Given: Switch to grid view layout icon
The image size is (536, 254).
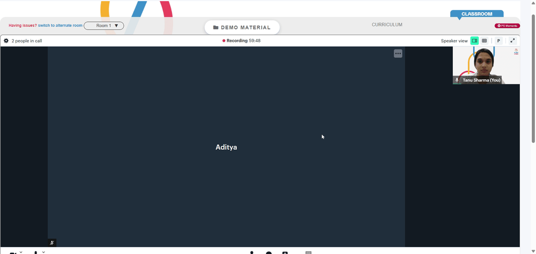Looking at the screenshot, I should click(x=484, y=41).
